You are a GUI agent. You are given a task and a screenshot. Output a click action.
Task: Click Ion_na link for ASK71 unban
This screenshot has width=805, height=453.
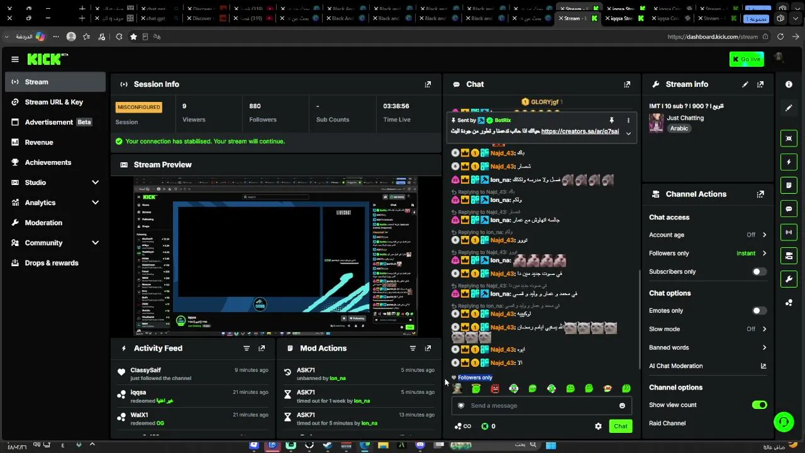(x=338, y=378)
